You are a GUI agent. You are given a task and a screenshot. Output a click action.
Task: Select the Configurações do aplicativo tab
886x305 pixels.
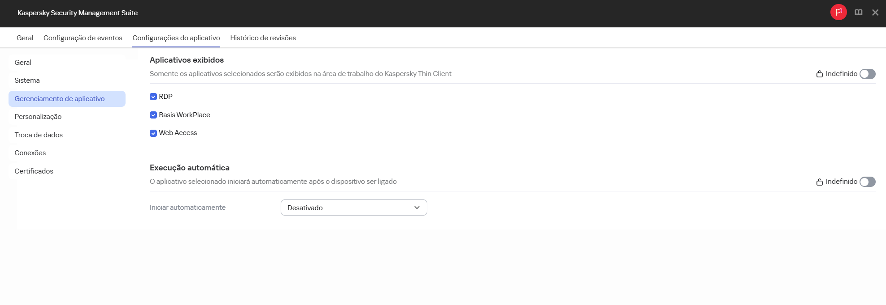tap(176, 38)
